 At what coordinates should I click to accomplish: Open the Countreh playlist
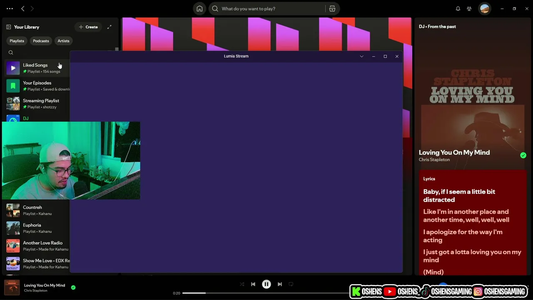click(x=37, y=210)
